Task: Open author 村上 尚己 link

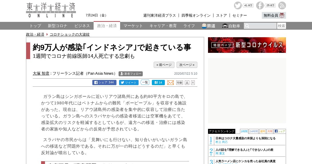Action: [222, 142]
